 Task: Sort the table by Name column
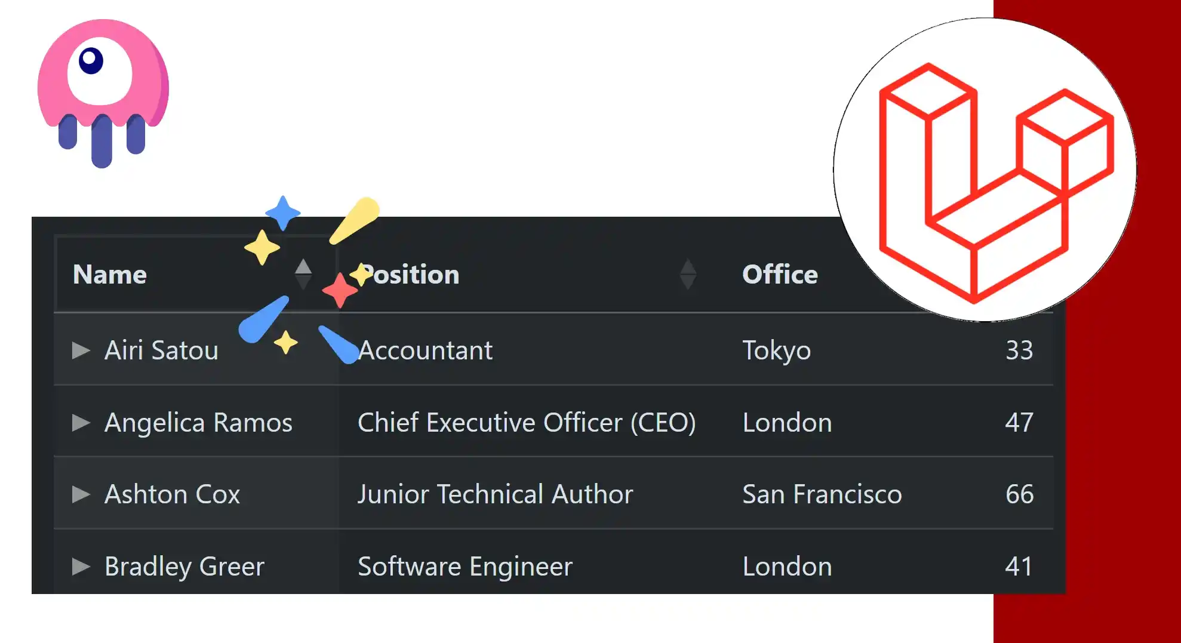(x=303, y=275)
